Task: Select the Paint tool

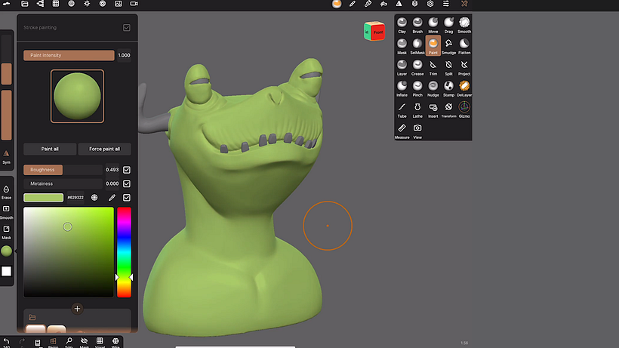Action: [x=433, y=46]
